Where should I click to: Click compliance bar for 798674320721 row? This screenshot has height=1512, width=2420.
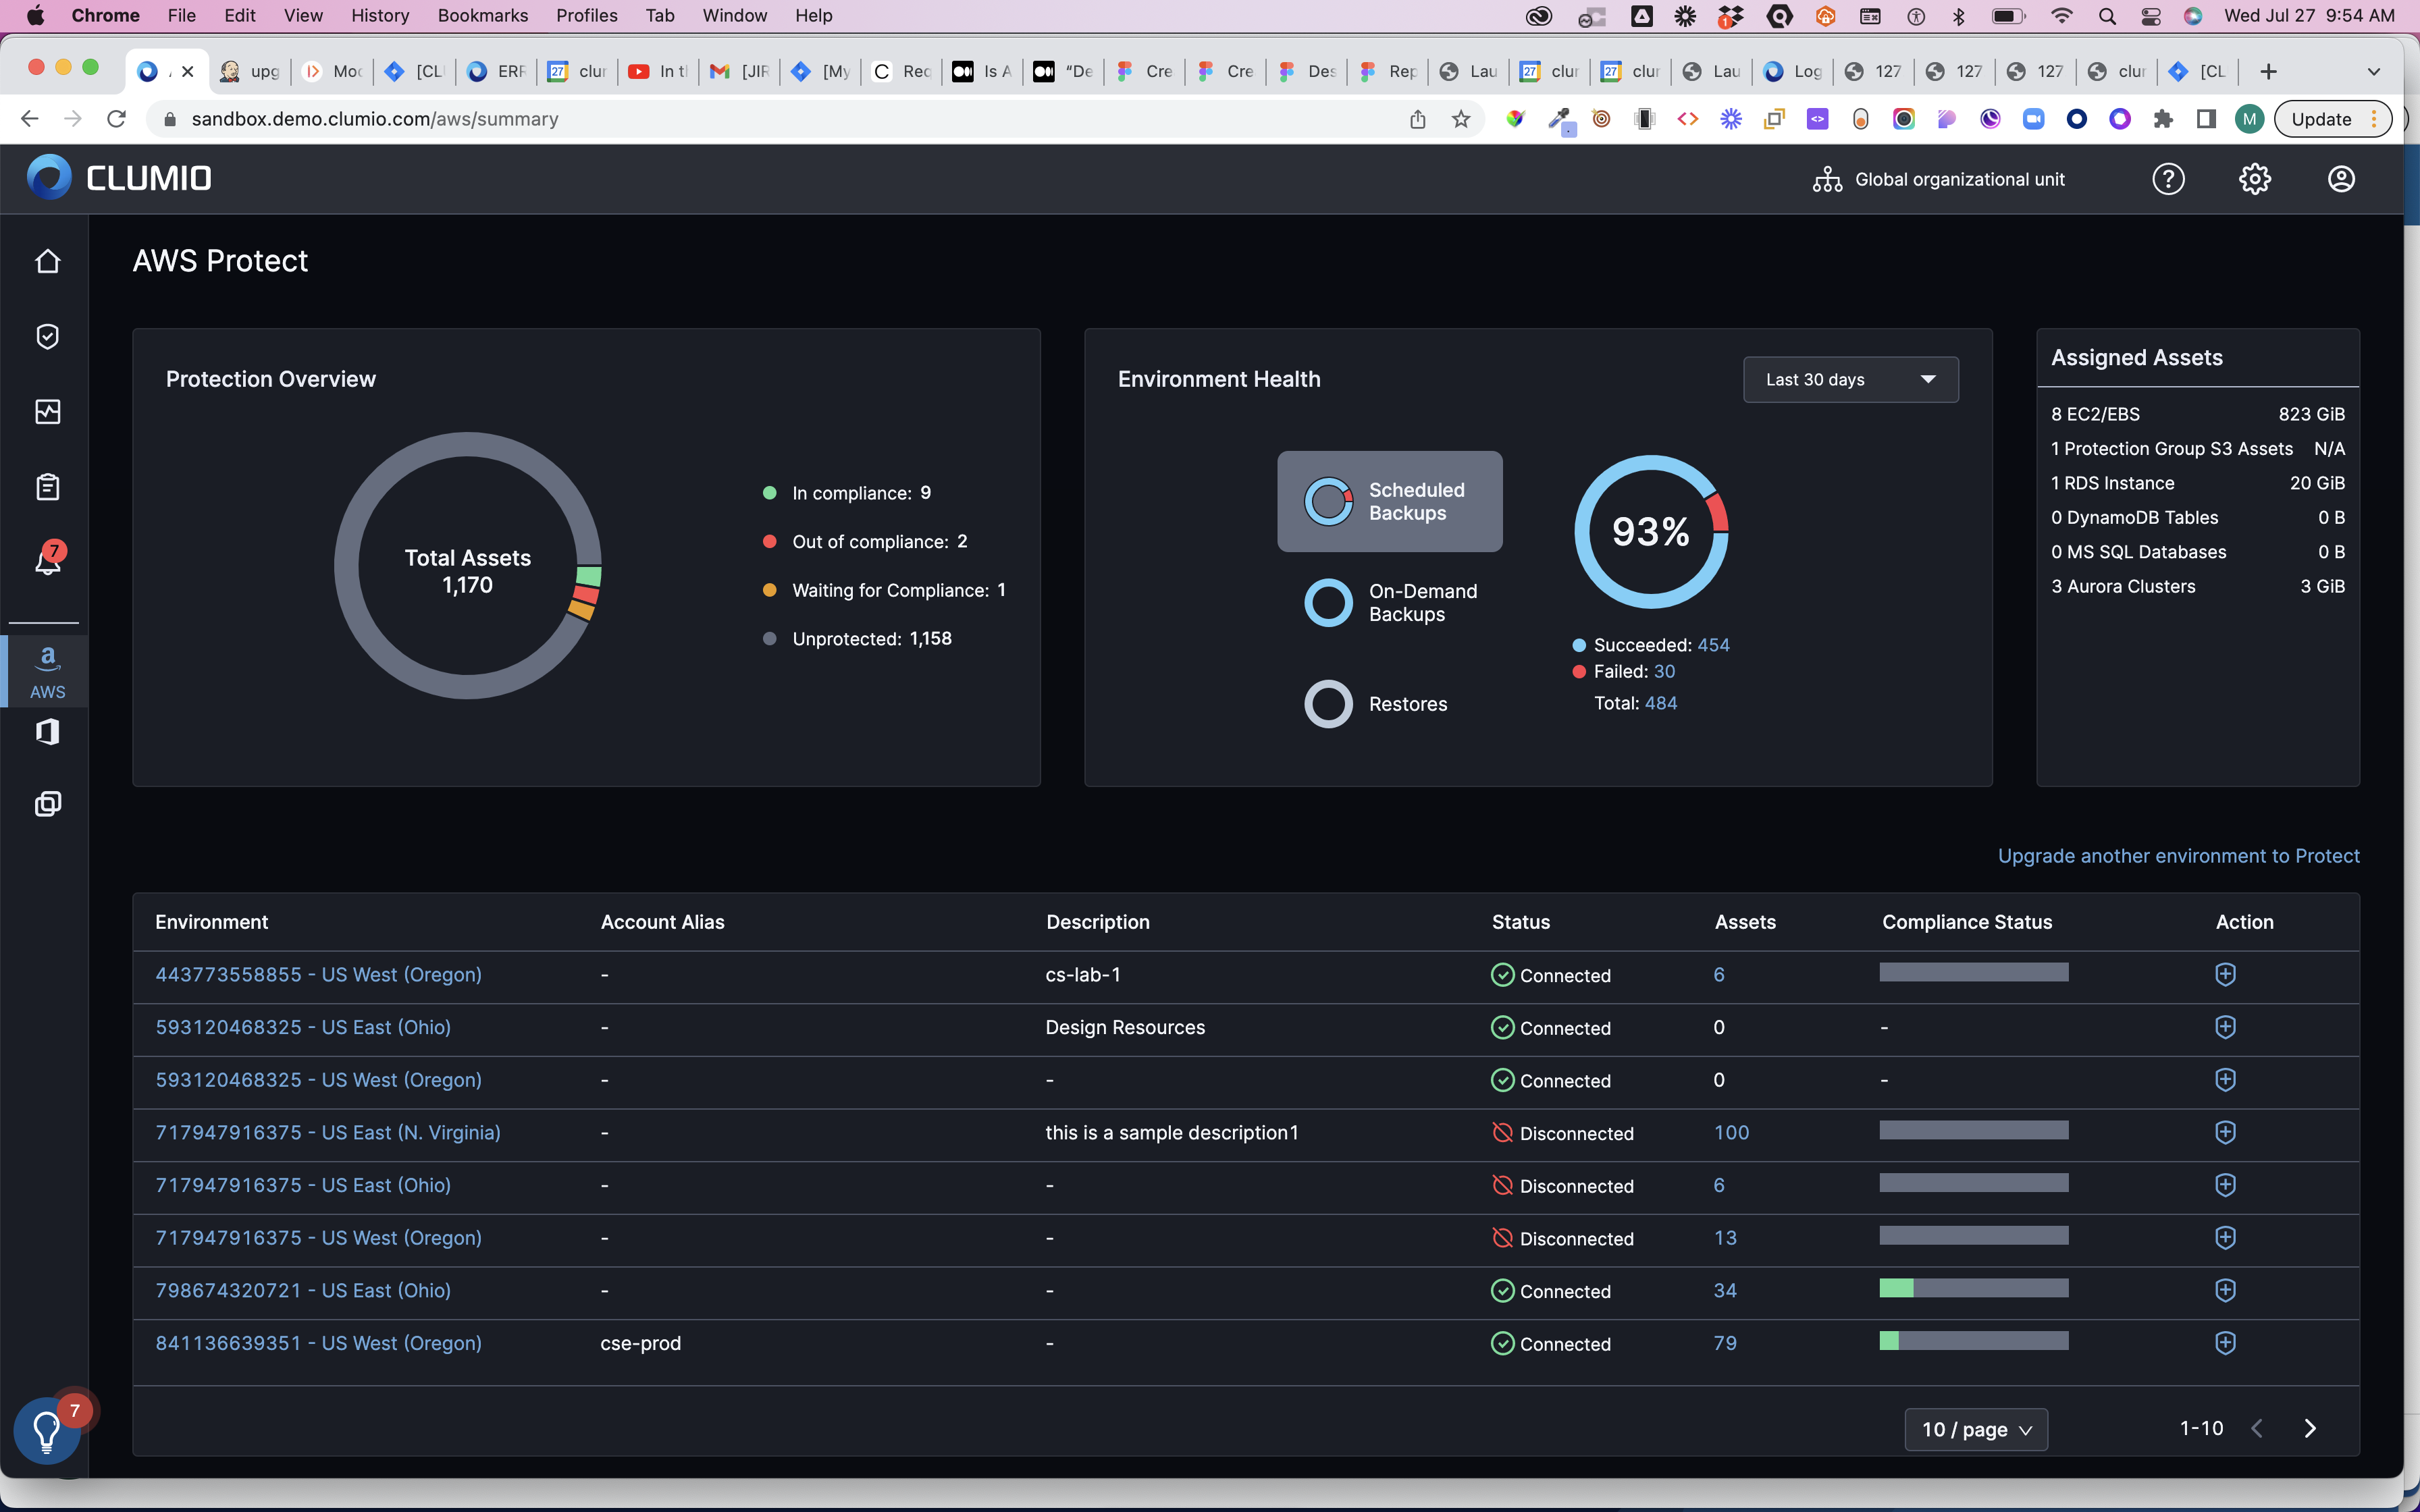point(1973,1288)
